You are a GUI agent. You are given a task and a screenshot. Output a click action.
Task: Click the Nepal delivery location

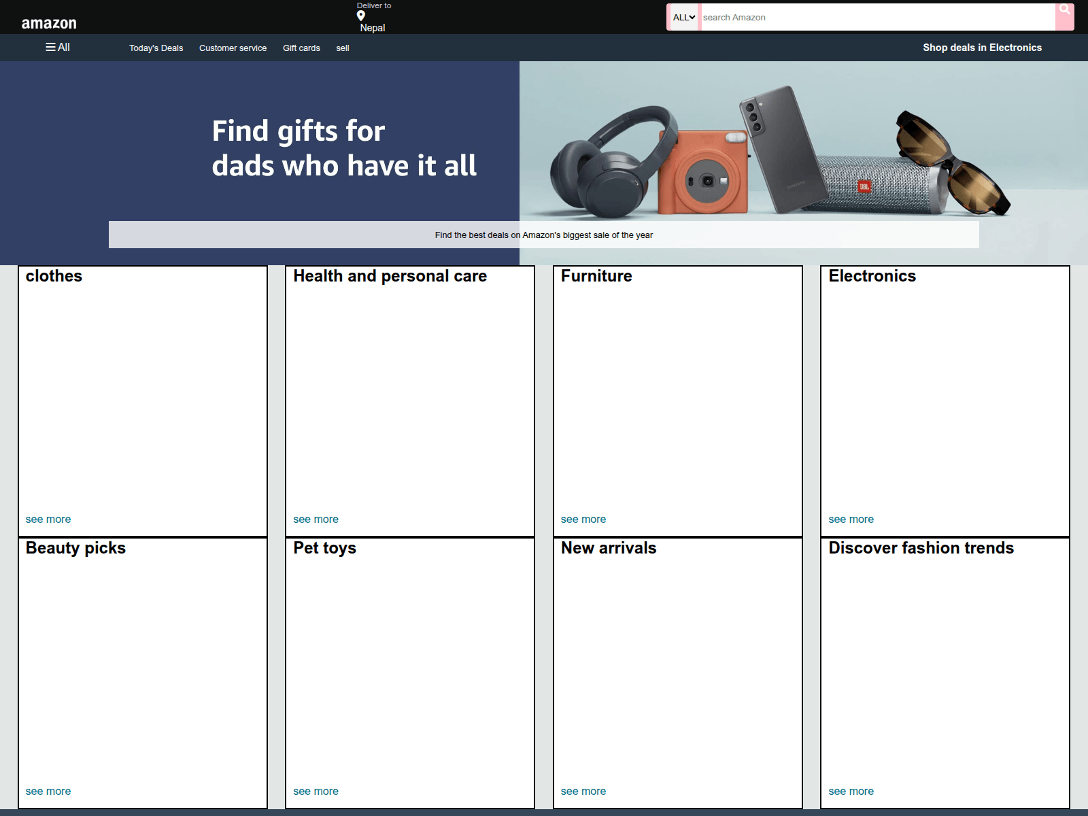(x=373, y=28)
